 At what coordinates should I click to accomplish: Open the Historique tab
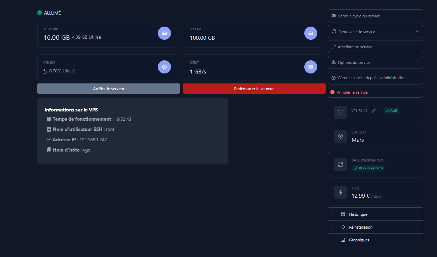point(375,214)
